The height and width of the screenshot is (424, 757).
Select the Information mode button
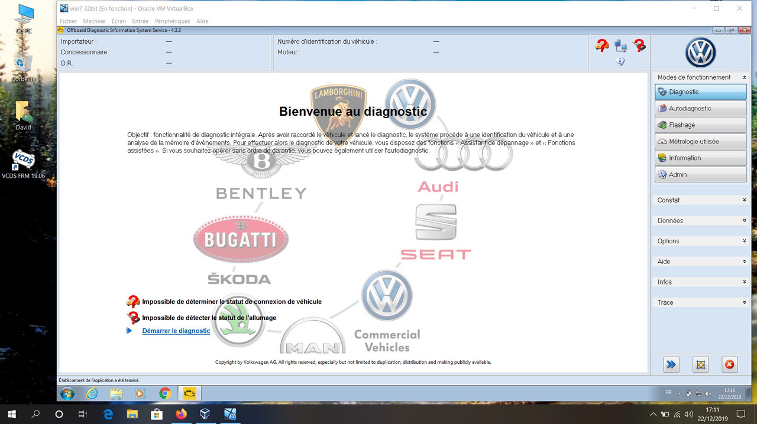(701, 158)
